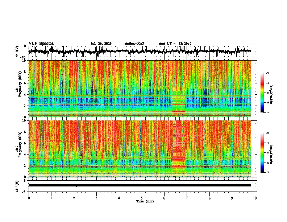Image resolution: width=287 pixels, height=222 pixels.
Task: Click the ch.2 spectrogram colorbar
Action: [x=262, y=153]
